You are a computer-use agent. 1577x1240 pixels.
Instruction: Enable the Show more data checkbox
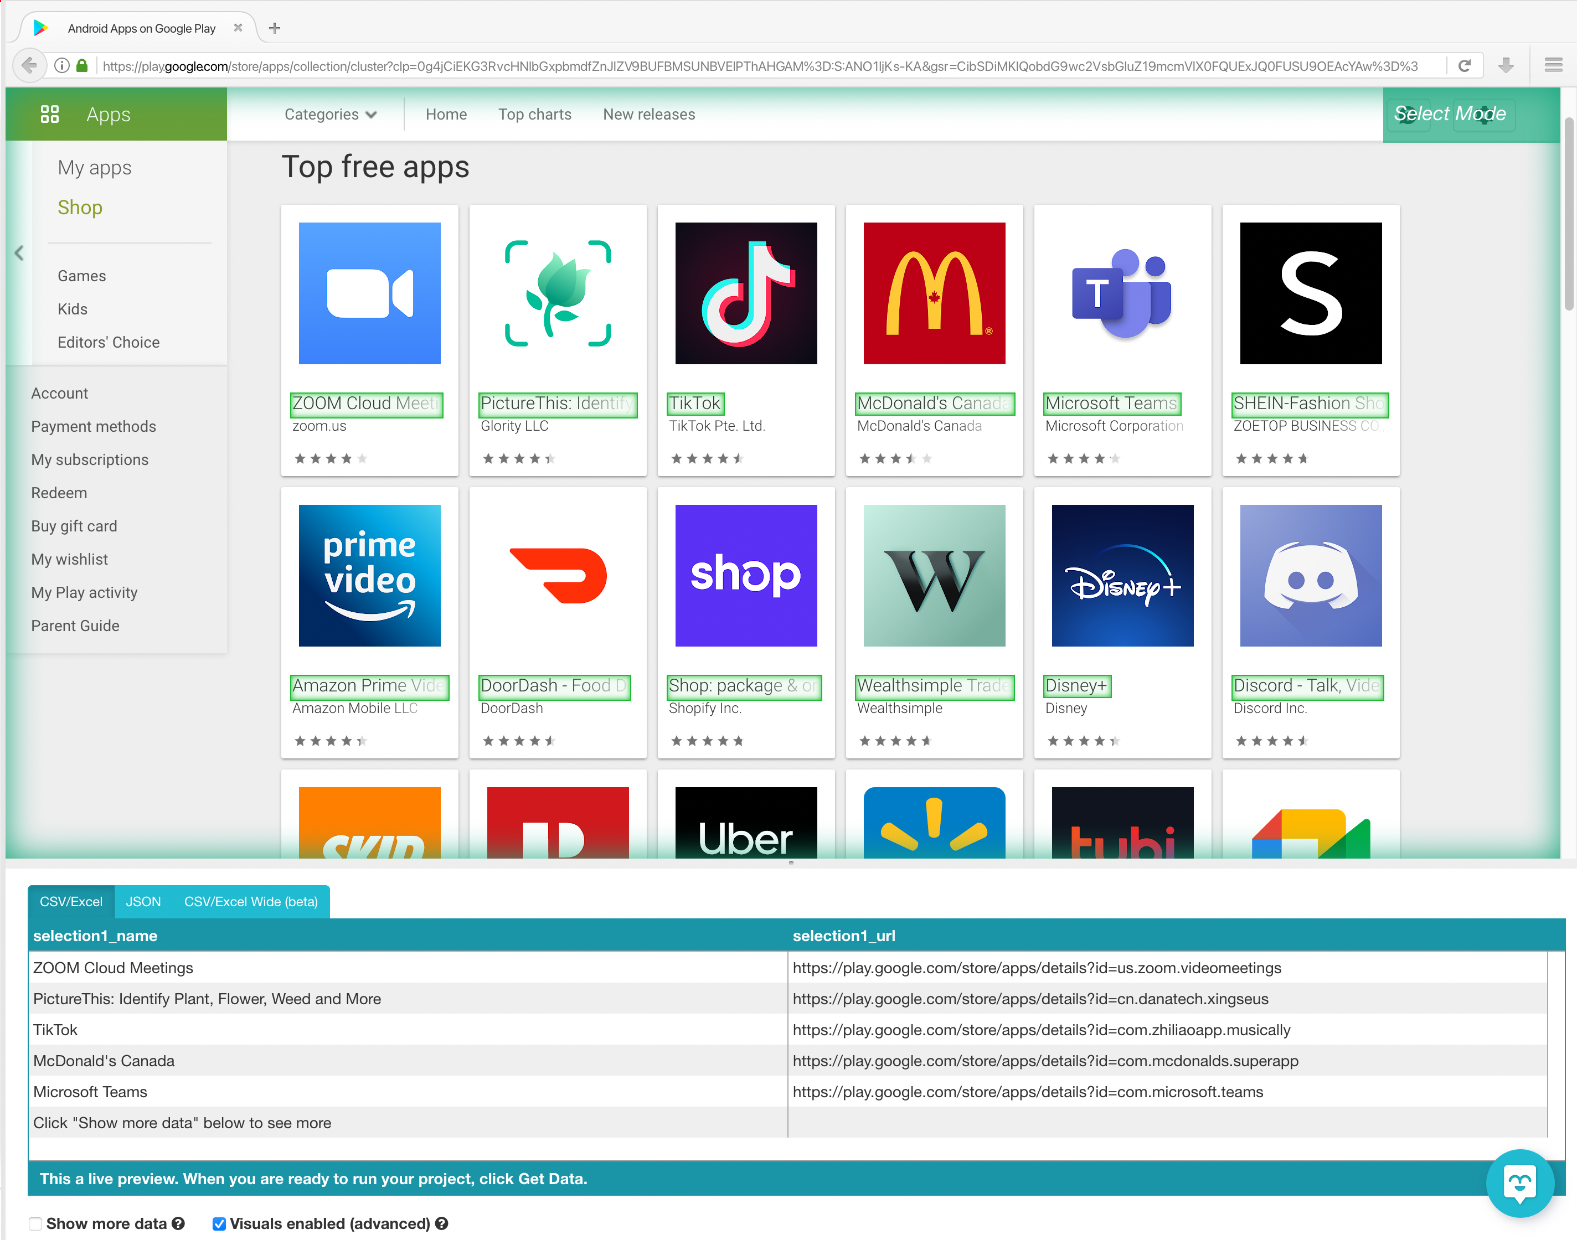pos(35,1224)
